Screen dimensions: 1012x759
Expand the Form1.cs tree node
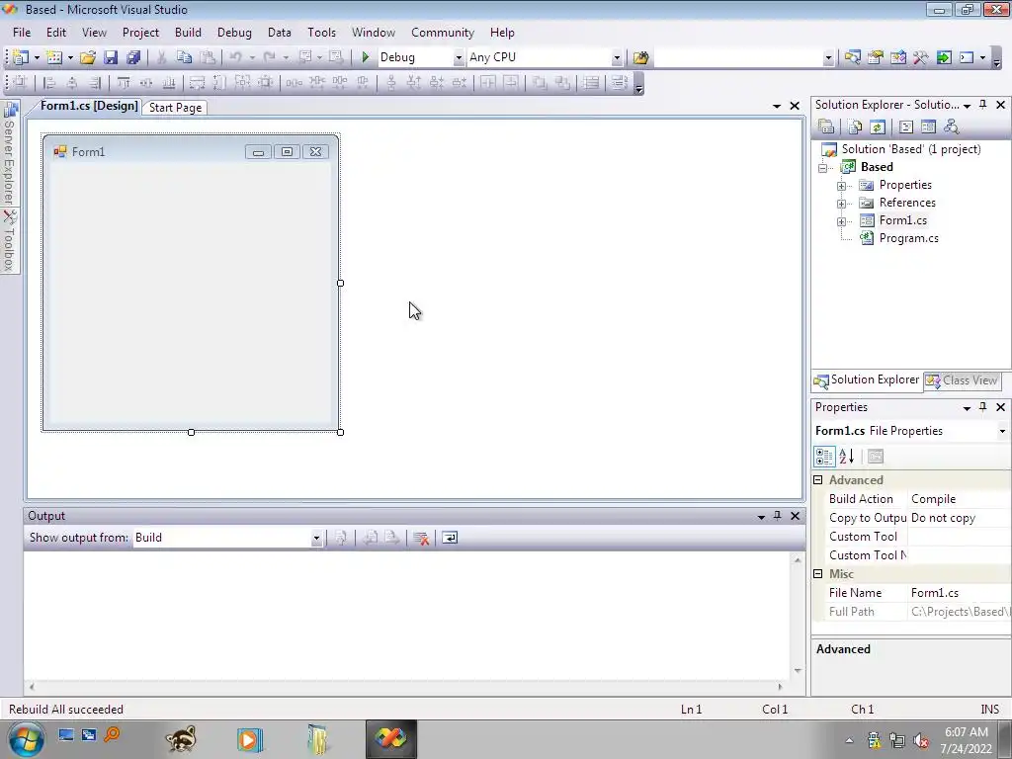[841, 221]
